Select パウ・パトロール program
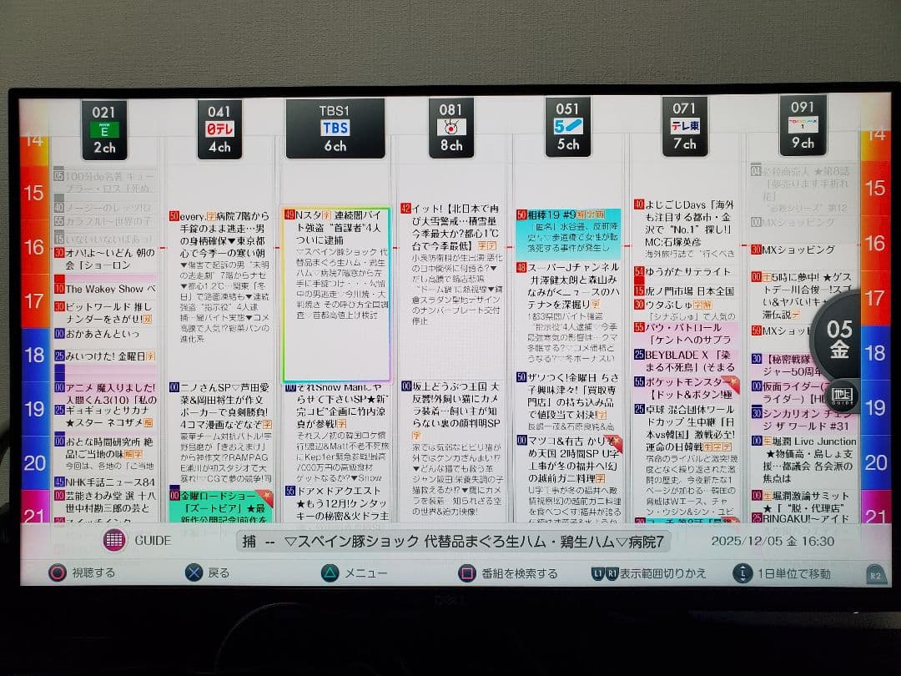 click(x=684, y=333)
